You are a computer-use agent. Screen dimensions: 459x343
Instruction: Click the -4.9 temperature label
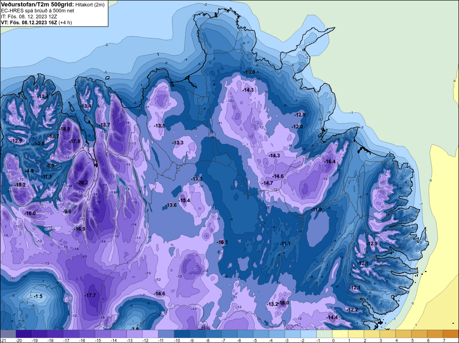pyautogui.click(x=29, y=171)
